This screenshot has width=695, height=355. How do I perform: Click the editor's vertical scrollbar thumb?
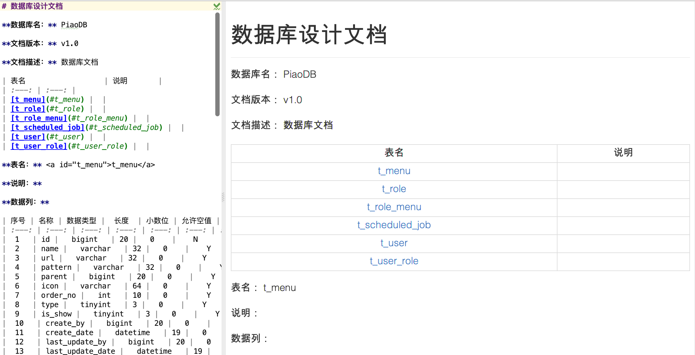[217, 64]
